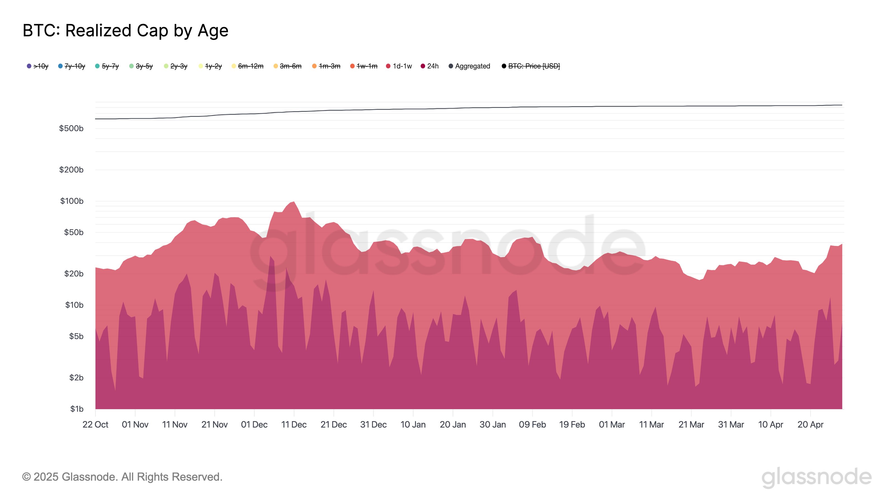
Task: Toggle the 1w-1m legend entry
Action: point(364,66)
